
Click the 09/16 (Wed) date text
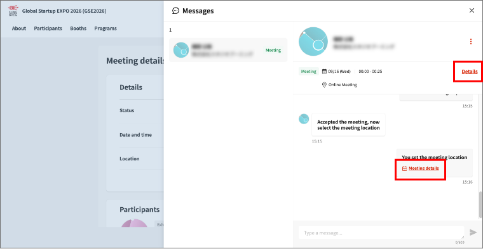pyautogui.click(x=339, y=72)
